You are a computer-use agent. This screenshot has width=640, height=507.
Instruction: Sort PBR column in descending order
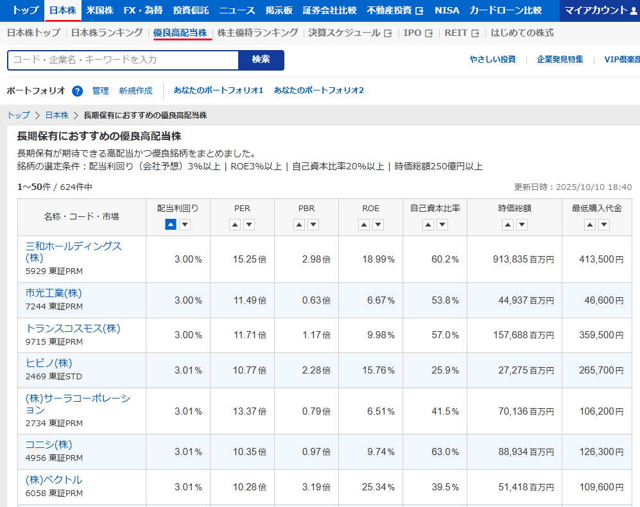[313, 225]
